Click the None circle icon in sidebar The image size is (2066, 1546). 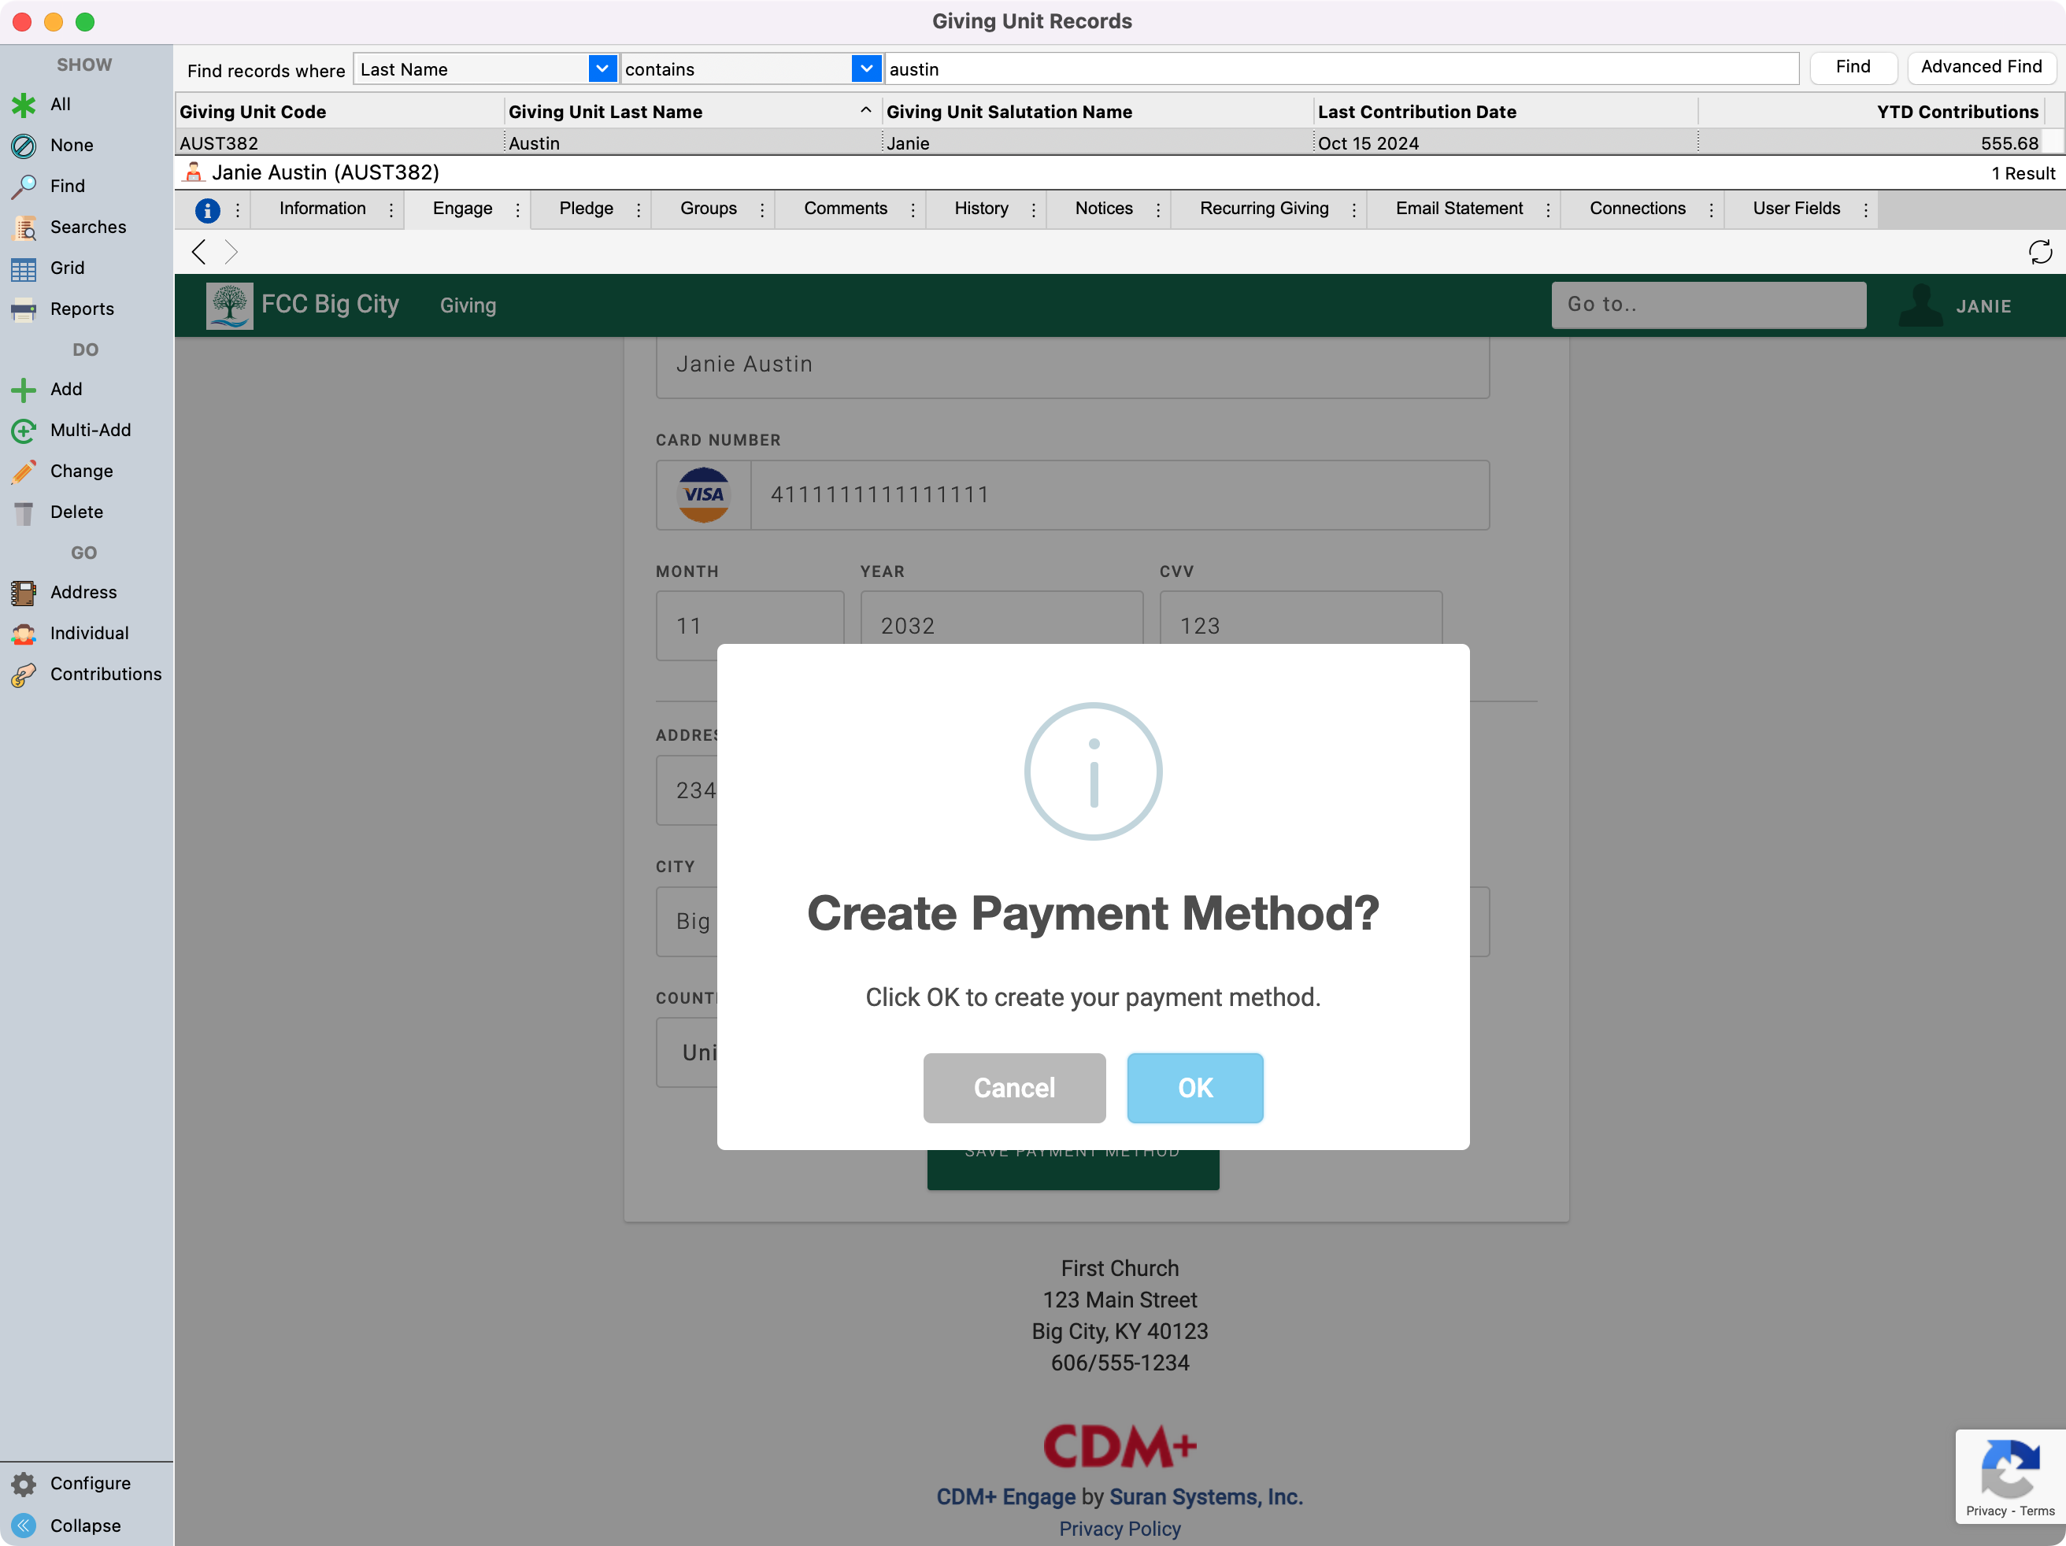(24, 146)
